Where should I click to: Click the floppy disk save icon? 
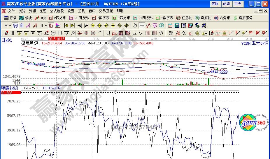click(190, 26)
